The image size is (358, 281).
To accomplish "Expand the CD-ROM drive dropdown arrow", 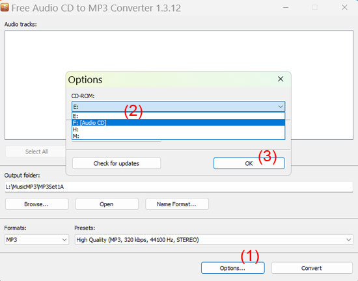I will 280,107.
